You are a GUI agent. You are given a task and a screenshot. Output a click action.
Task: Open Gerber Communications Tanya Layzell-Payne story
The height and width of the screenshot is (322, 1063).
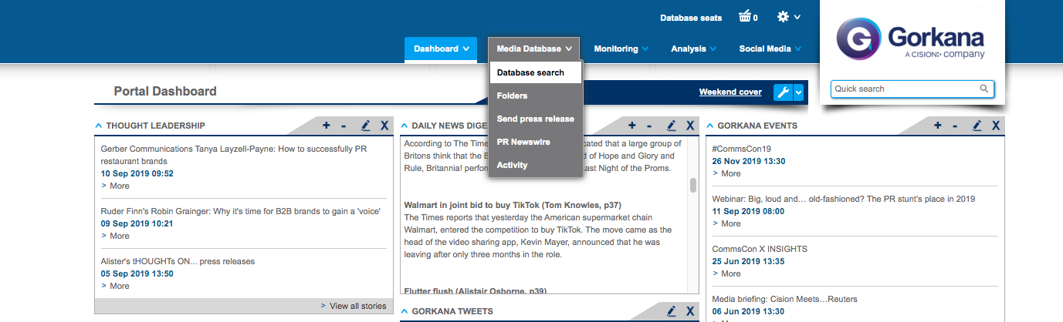[x=233, y=155]
